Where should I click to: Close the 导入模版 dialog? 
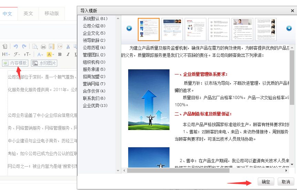(293, 11)
